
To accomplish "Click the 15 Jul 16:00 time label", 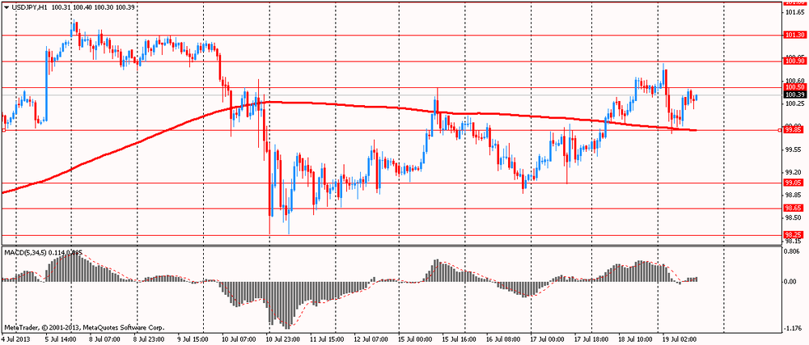I will pos(461,340).
